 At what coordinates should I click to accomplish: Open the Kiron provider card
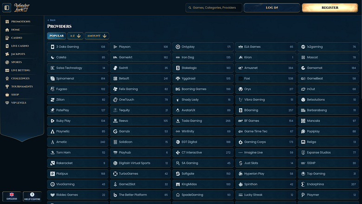[x=266, y=57]
